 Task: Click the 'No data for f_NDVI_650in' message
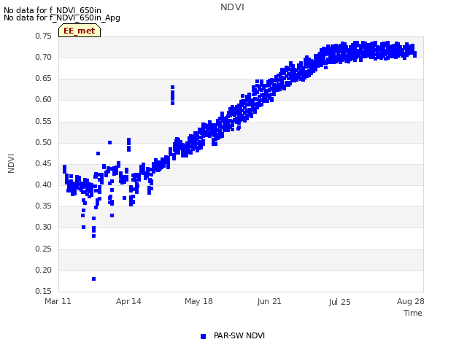[x=53, y=10]
